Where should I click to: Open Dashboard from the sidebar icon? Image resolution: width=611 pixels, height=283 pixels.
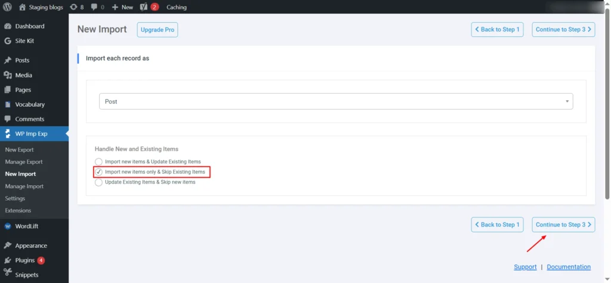(x=8, y=26)
